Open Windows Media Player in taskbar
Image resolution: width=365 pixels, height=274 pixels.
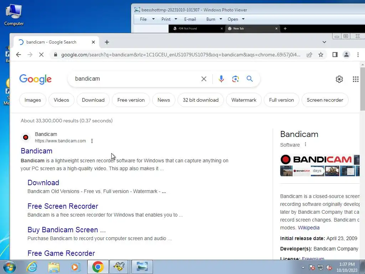pyautogui.click(x=76, y=267)
